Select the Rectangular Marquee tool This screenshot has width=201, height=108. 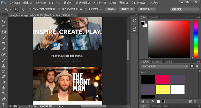[4, 27]
